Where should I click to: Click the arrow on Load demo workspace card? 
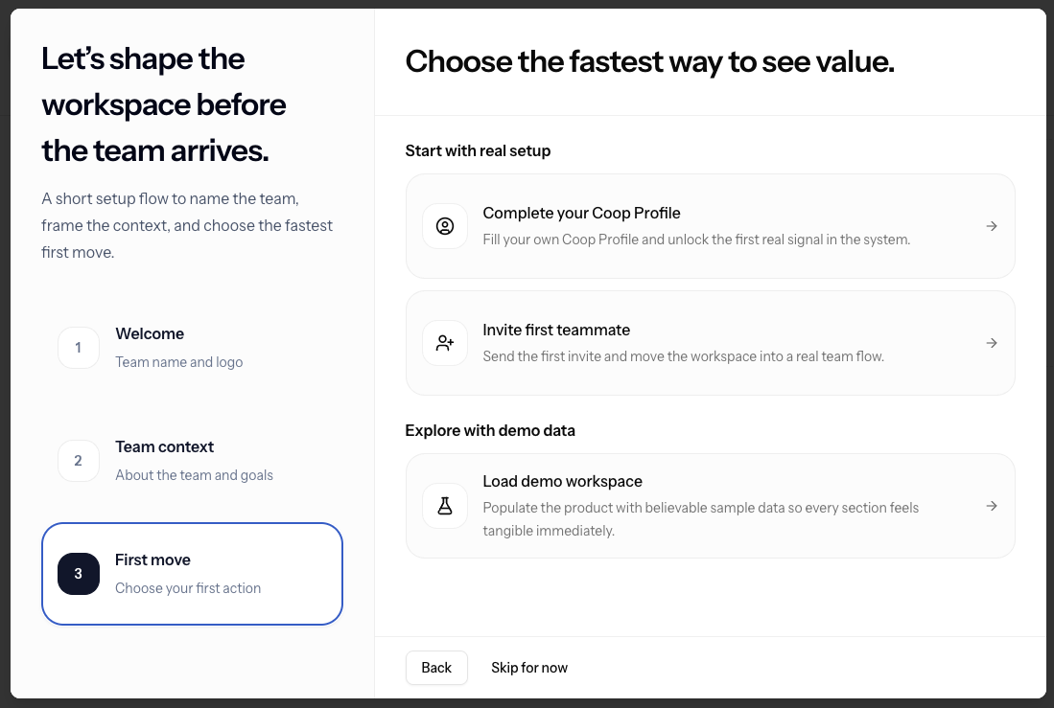[x=991, y=506]
